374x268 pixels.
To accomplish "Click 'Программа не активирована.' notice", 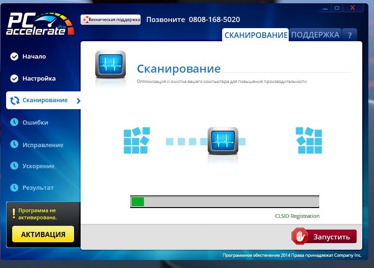I will pos(37,214).
